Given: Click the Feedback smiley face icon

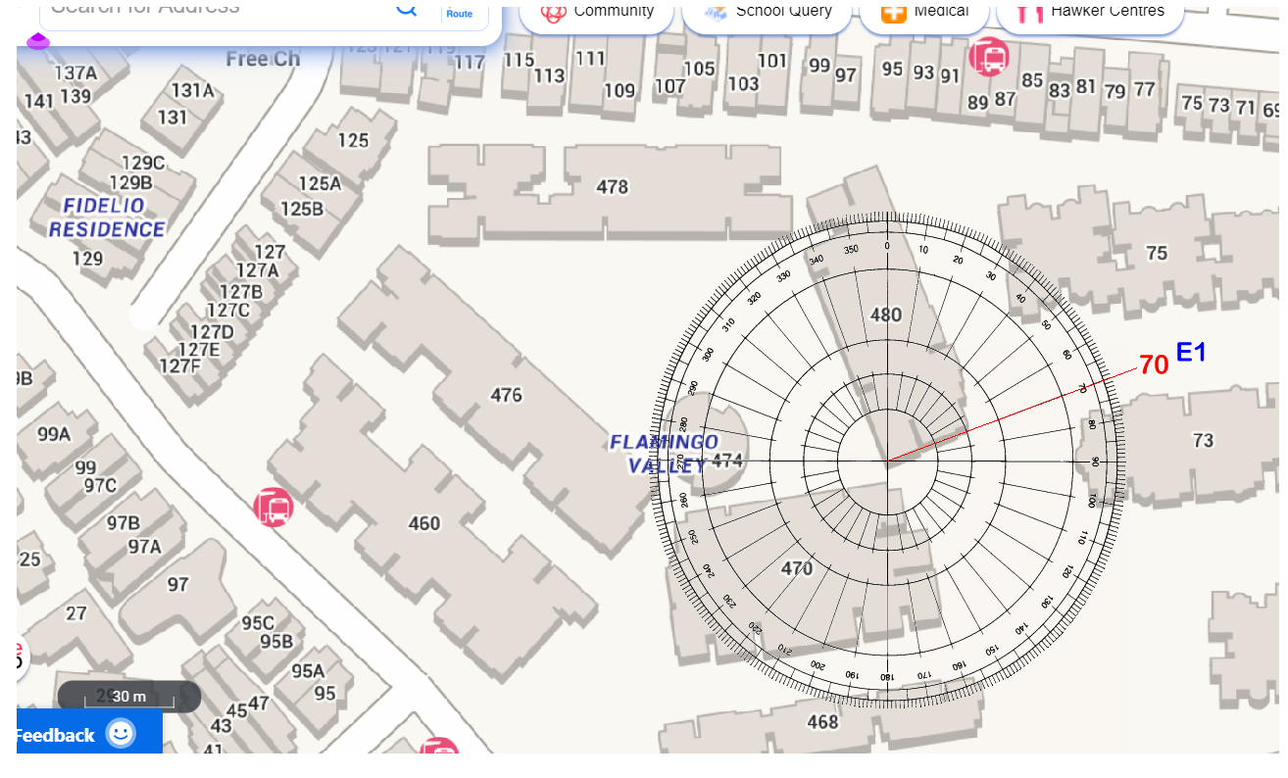Looking at the screenshot, I should (121, 734).
